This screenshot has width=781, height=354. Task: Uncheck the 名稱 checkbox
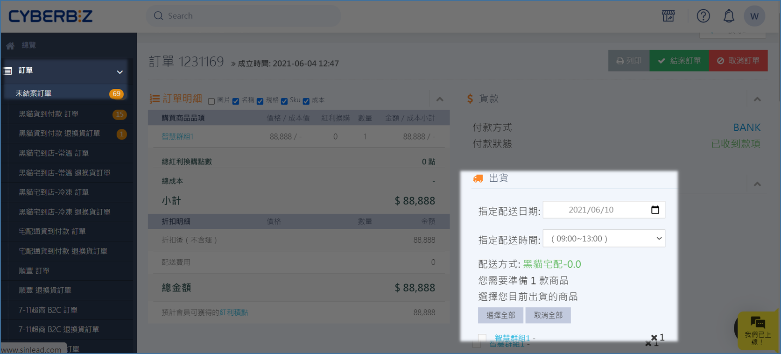coord(236,101)
